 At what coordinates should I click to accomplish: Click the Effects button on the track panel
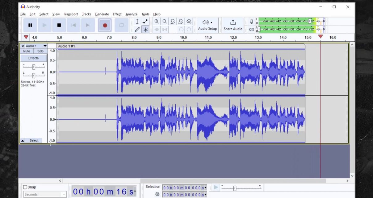coord(33,58)
